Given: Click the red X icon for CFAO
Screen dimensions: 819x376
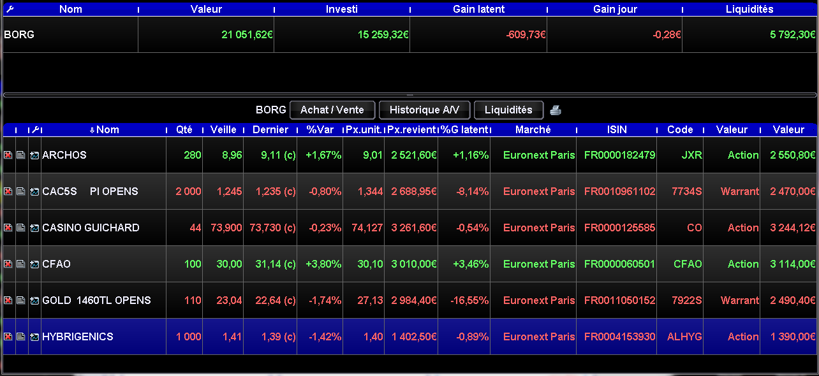Looking at the screenshot, I should [8, 264].
